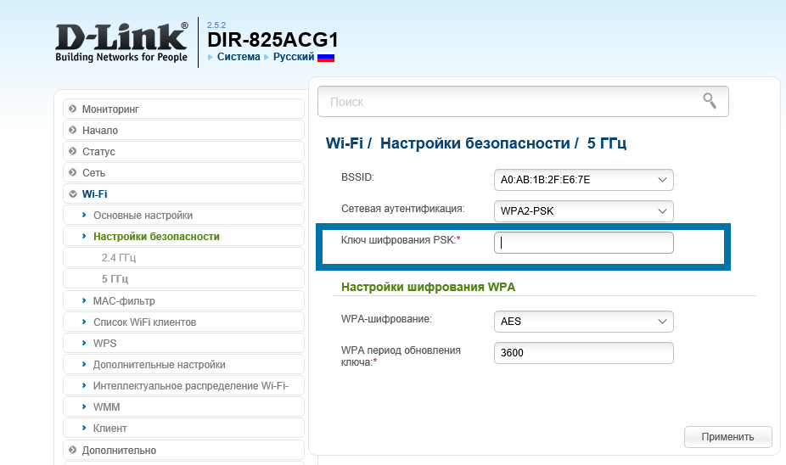Open Клиент submenu

pos(183,428)
